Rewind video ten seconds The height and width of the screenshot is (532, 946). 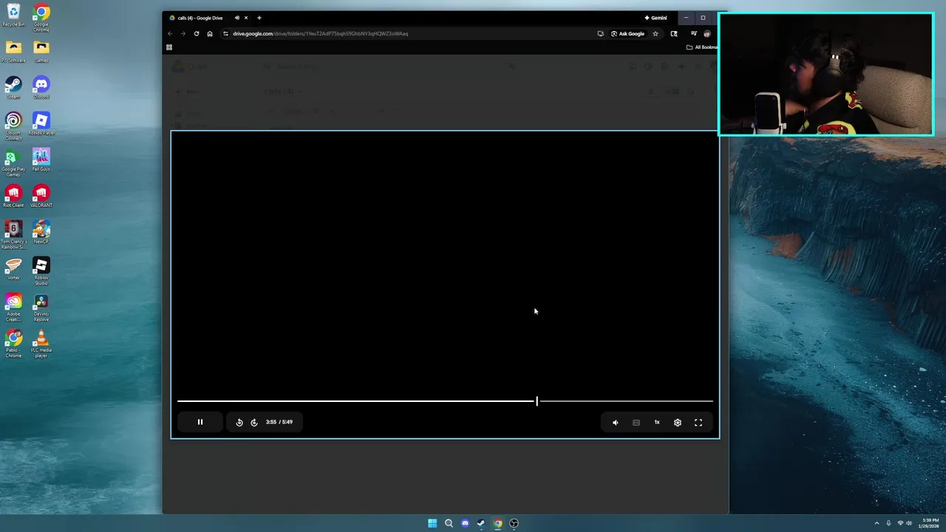point(239,422)
